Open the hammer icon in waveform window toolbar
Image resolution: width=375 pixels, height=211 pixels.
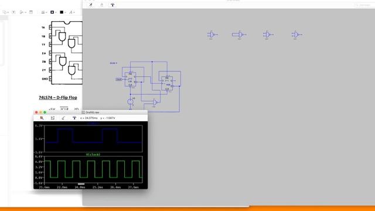pyautogui.click(x=74, y=118)
